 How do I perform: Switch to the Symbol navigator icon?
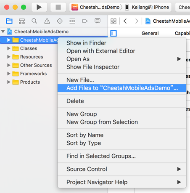22,21
